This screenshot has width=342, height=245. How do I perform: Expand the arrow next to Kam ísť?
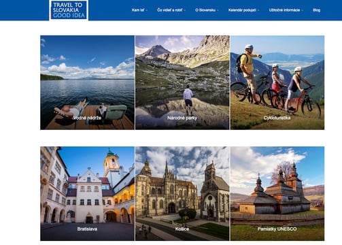[146, 10]
